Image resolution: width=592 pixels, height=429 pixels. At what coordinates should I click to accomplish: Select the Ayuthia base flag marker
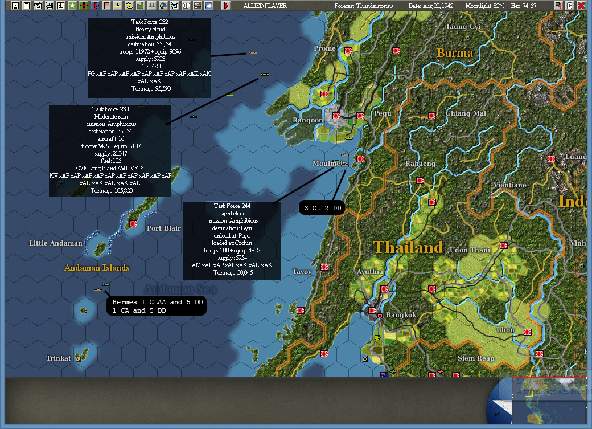[384, 289]
